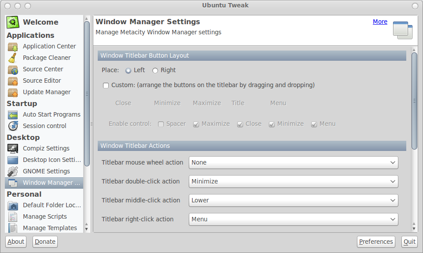Enable the Custom button arrangement checkbox
This screenshot has height=253, width=423.
point(106,85)
